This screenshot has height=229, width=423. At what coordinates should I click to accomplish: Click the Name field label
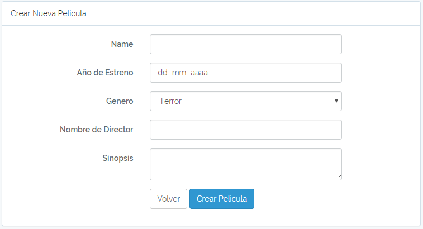pyautogui.click(x=122, y=44)
